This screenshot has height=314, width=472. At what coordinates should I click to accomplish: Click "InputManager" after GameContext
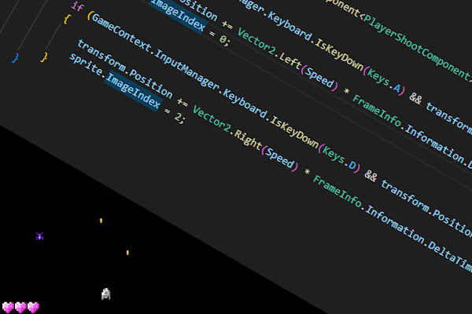click(186, 72)
